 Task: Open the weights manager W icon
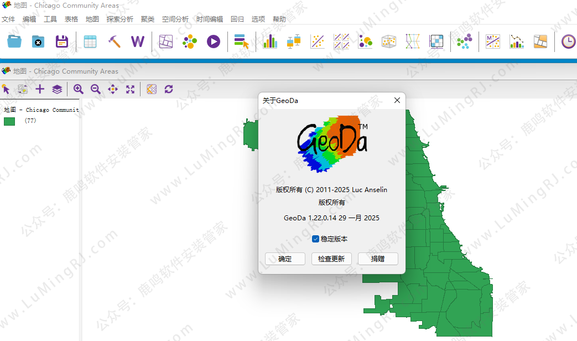(137, 42)
